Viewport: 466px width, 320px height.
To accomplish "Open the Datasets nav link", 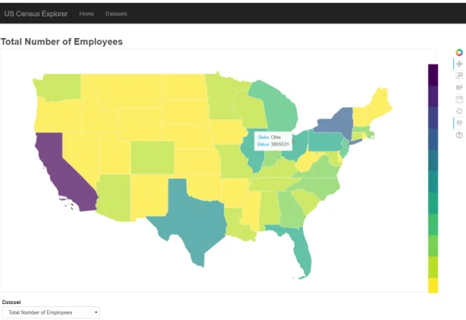I will pyautogui.click(x=116, y=14).
